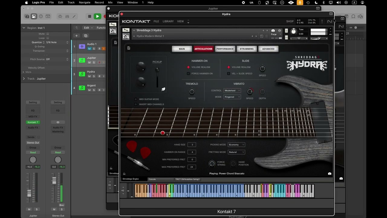The image size is (387, 218).
Task: Stop playback in Logic
Action: click(89, 16)
